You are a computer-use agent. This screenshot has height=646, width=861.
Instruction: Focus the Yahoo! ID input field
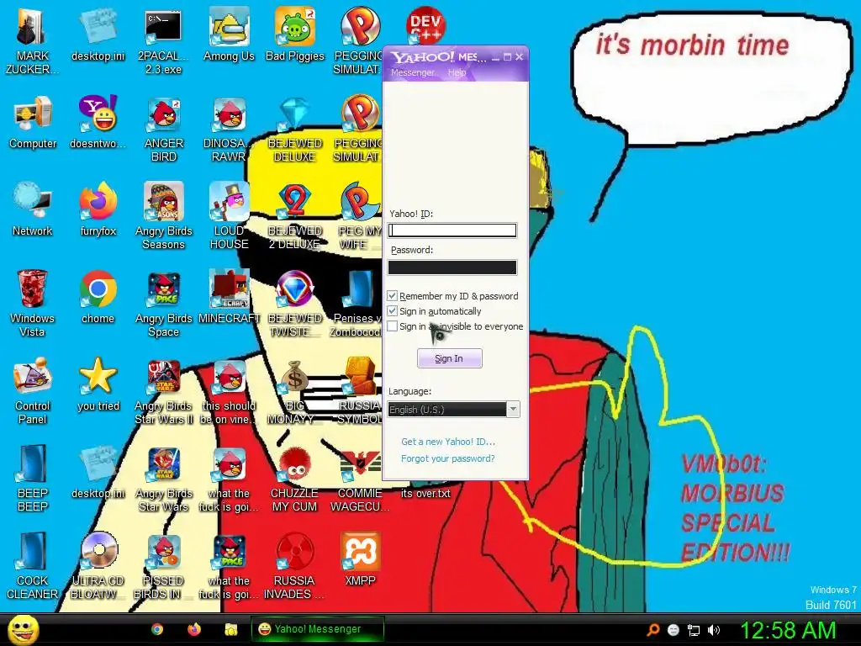(452, 230)
